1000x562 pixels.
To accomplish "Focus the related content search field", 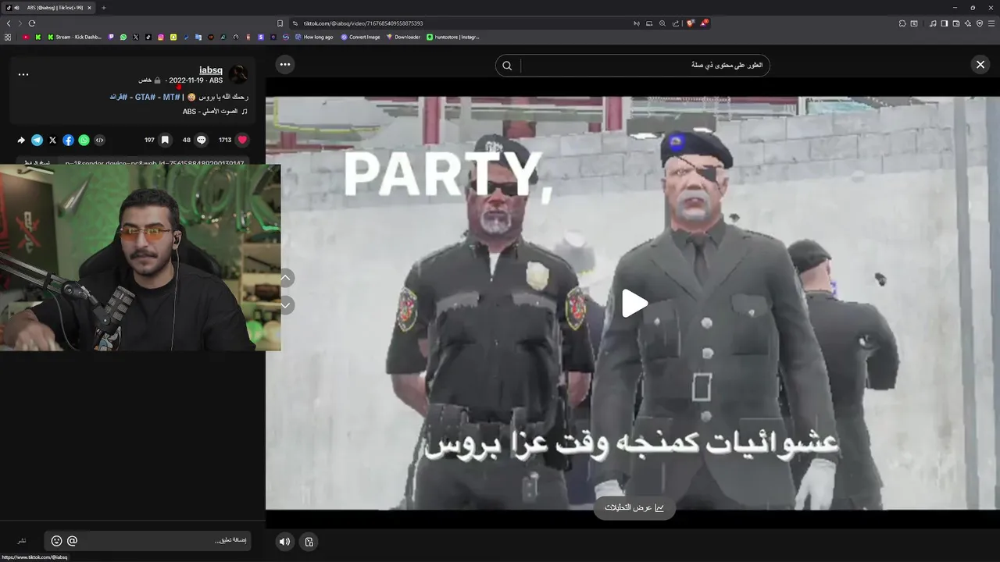I will coord(645,66).
